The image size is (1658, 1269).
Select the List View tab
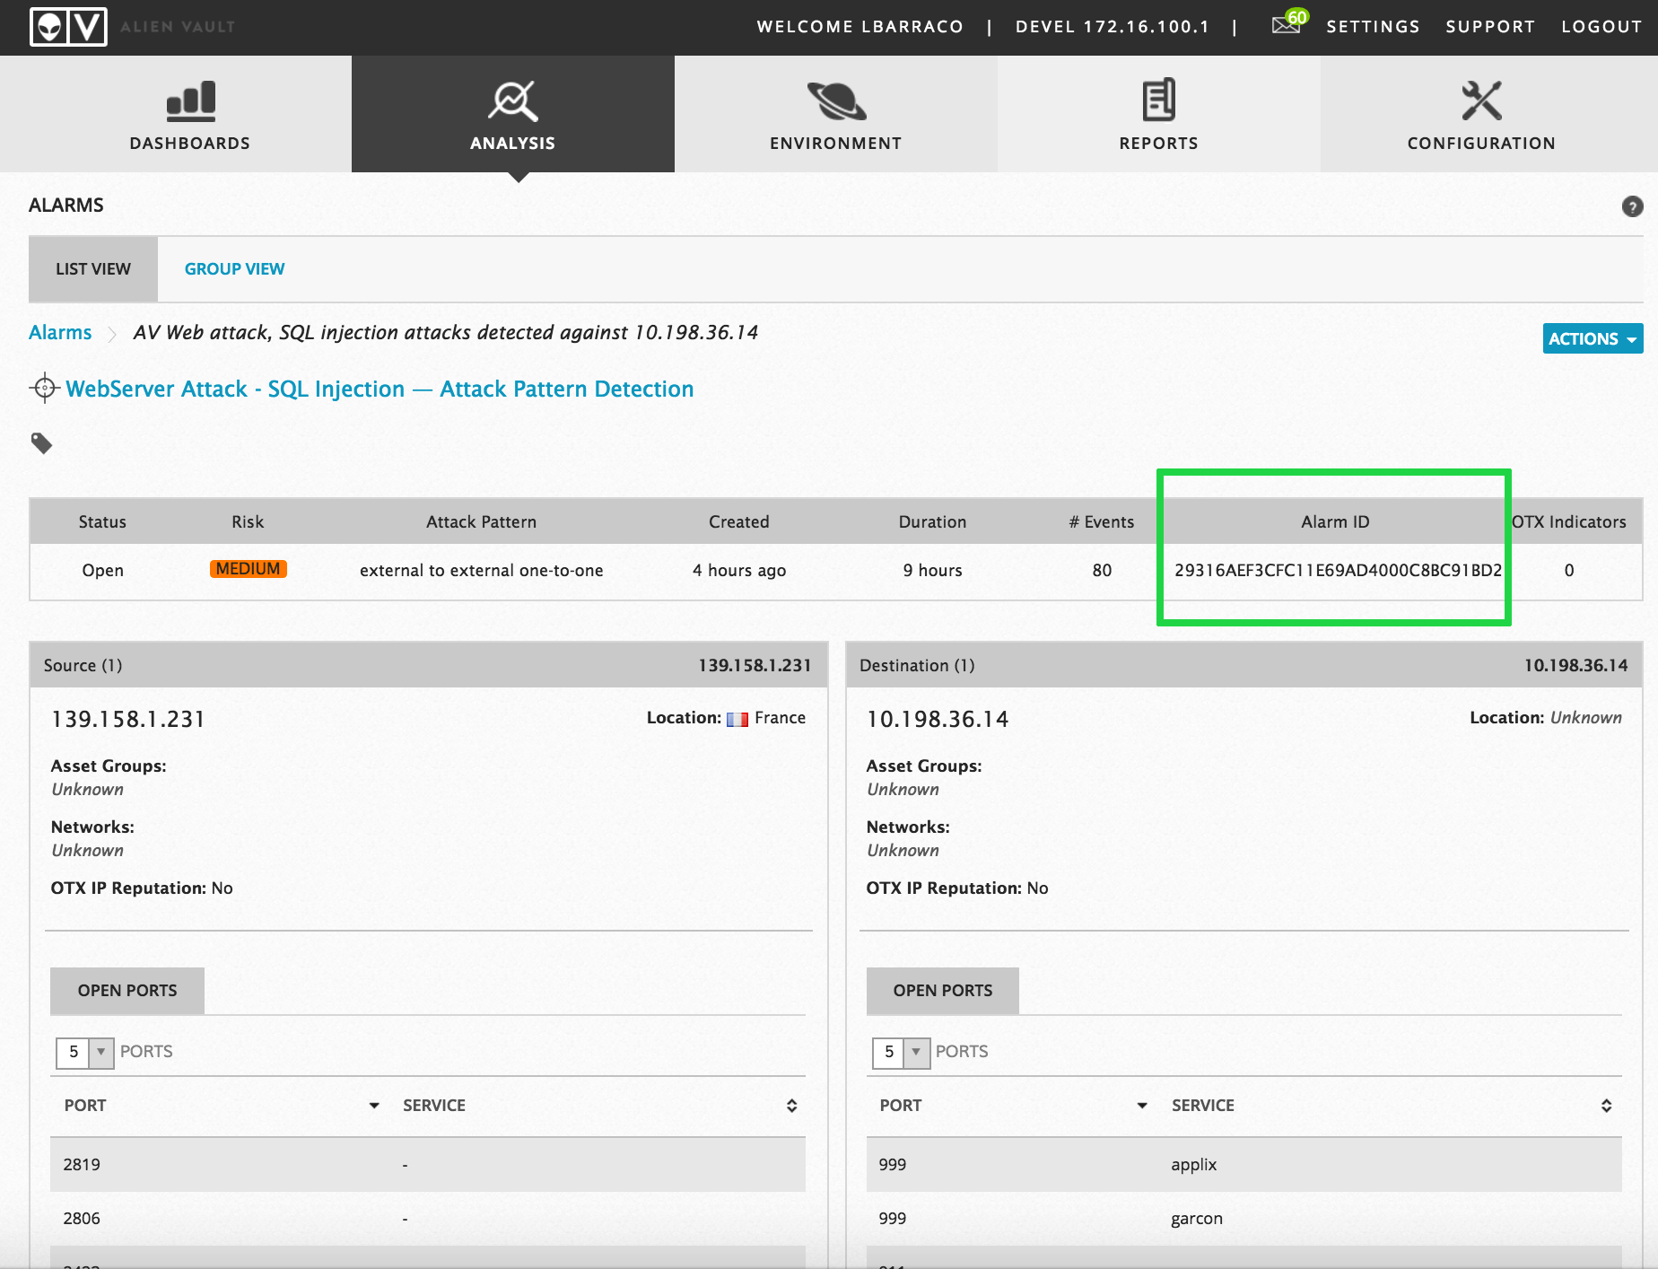93,268
